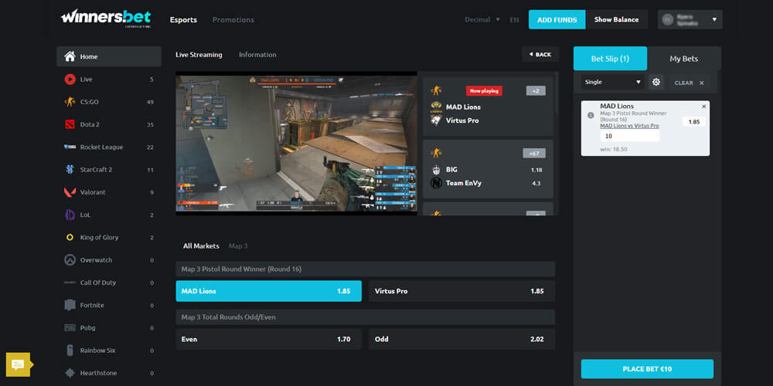Open the Home sidebar item
The height and width of the screenshot is (386, 773).
[109, 56]
